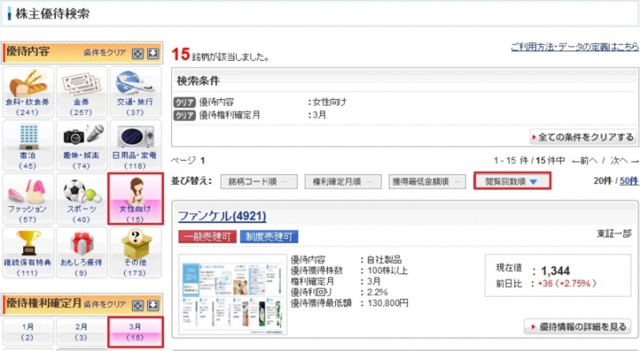Screen dimensions: 640x351
Task: Click the 優待利回り value 2.2%
Action: click(378, 292)
